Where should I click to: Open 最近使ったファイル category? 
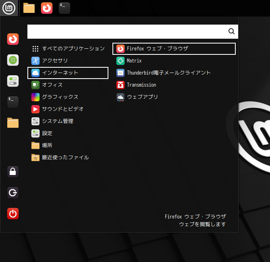pyautogui.click(x=68, y=158)
